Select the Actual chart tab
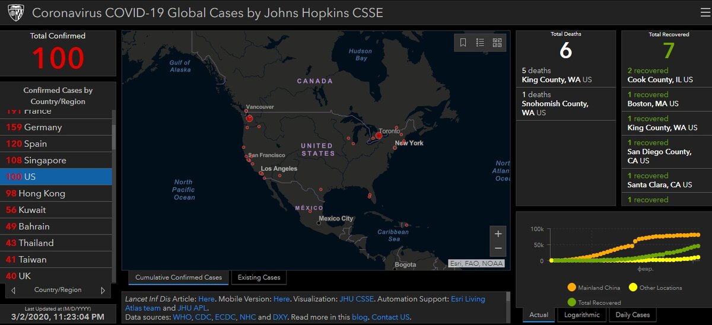The height and width of the screenshot is (325, 712). coord(539,315)
